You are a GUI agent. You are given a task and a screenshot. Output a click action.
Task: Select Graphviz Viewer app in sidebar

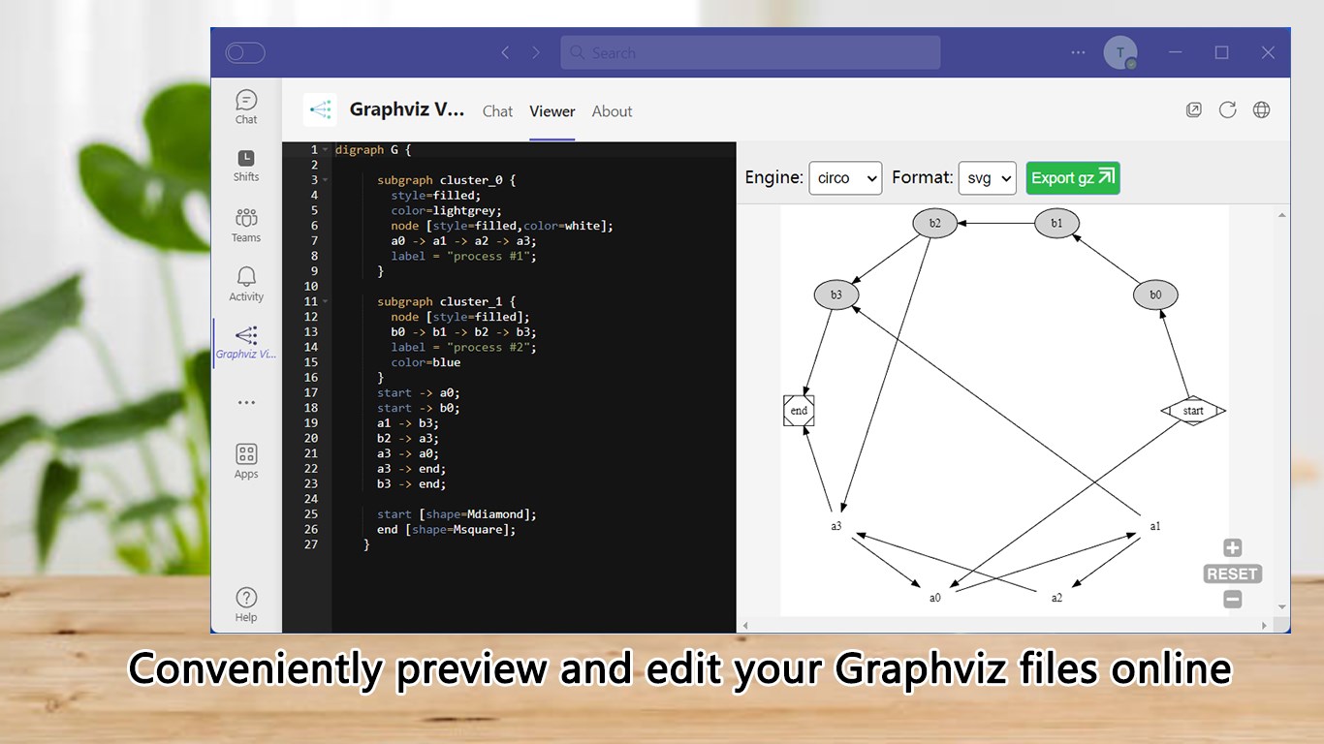[x=246, y=343]
